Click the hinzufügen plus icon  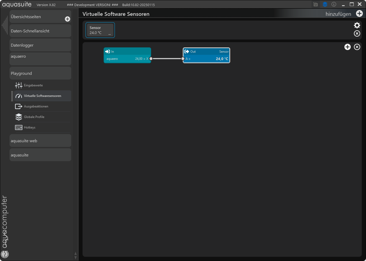pyautogui.click(x=359, y=14)
